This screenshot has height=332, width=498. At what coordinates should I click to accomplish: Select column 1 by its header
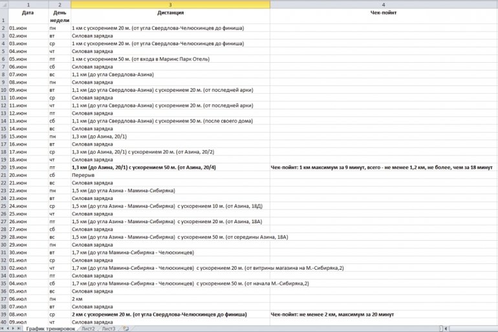(x=27, y=4)
